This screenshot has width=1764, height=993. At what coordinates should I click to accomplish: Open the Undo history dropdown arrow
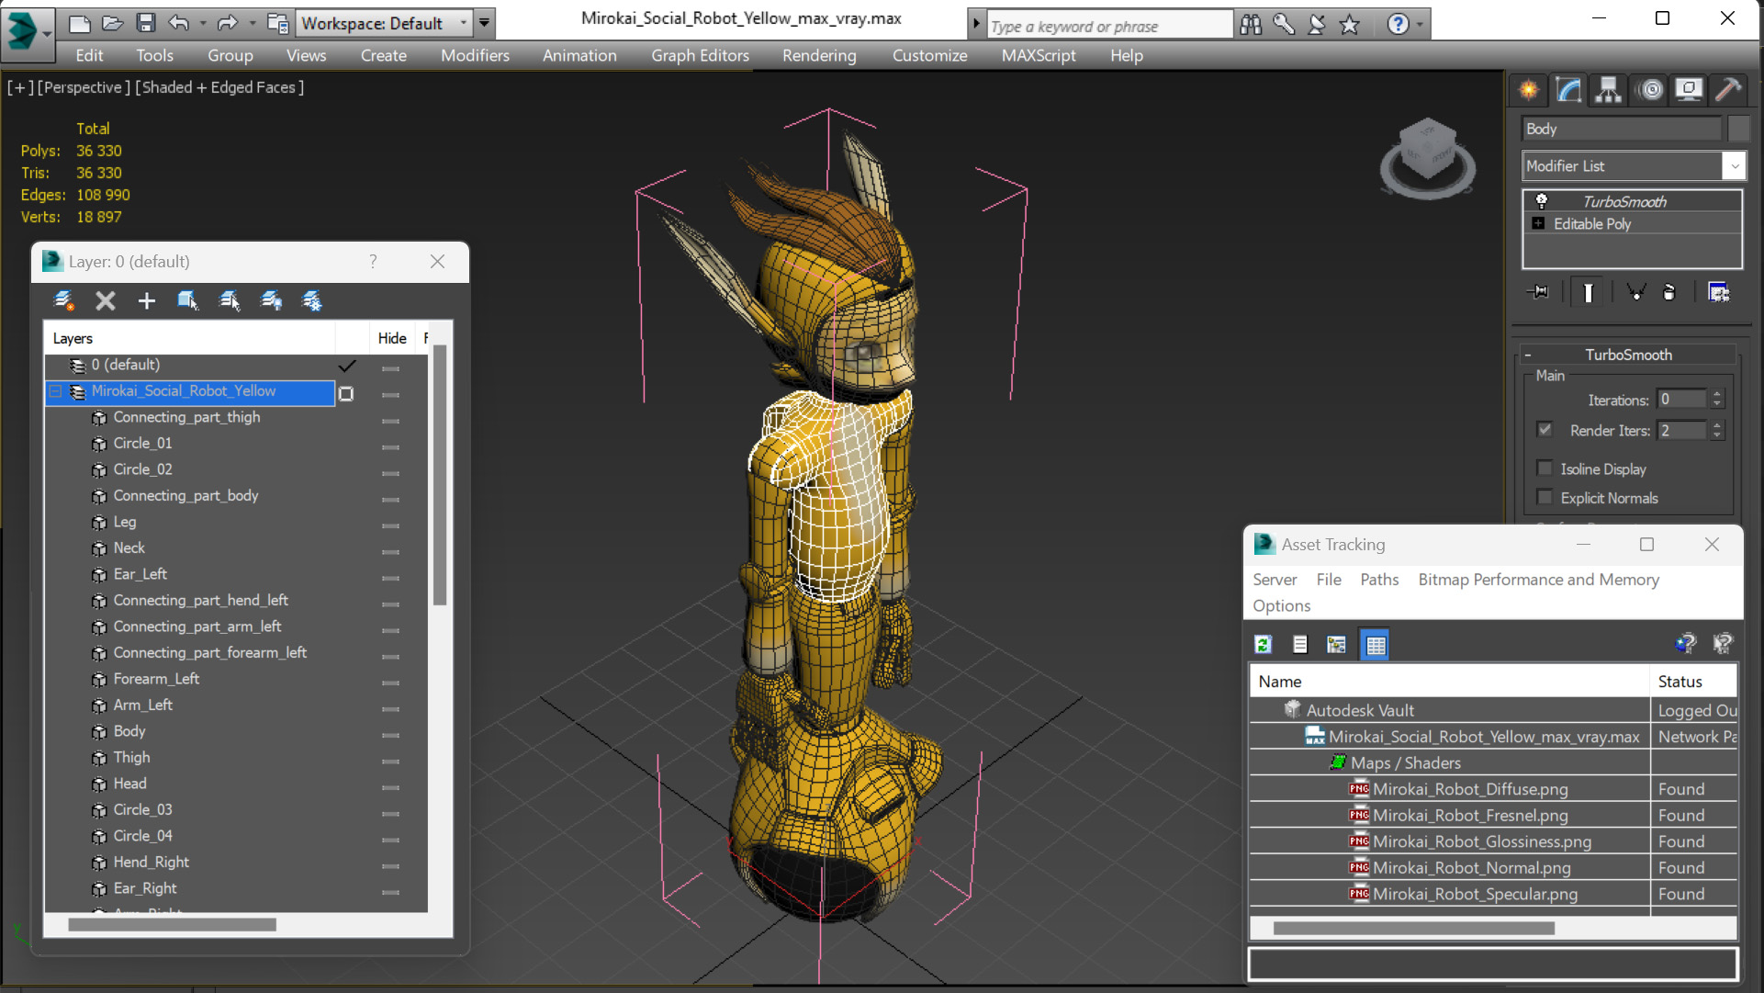(202, 24)
